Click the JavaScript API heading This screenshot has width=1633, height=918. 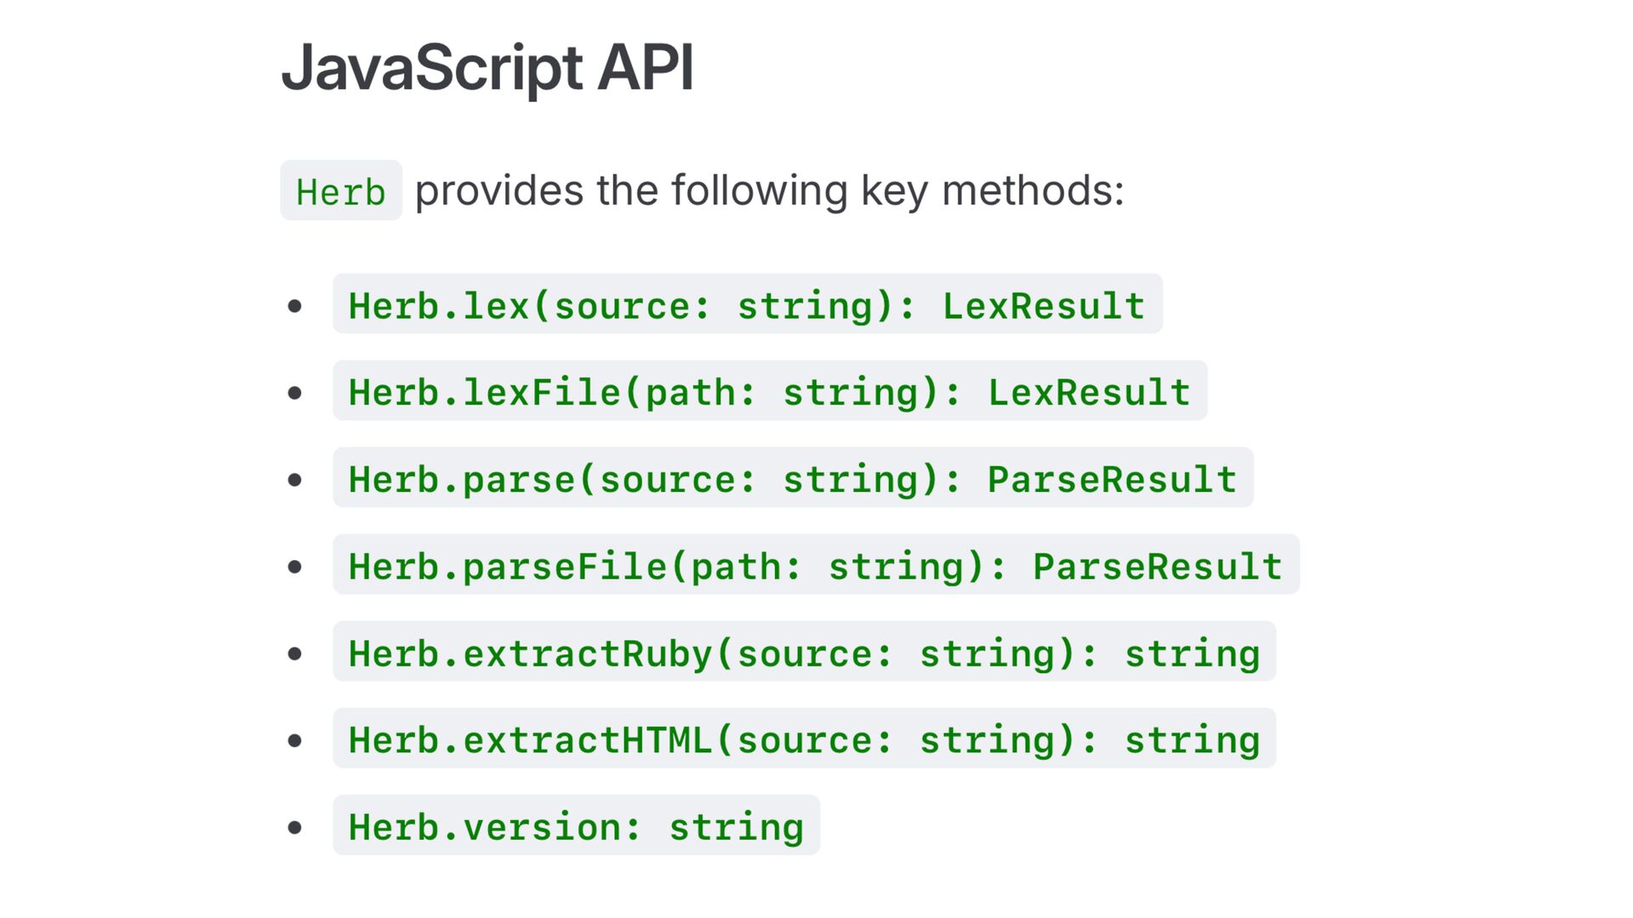point(486,68)
